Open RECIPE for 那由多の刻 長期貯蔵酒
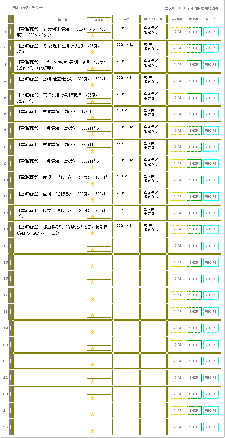Screen dimensions: 225x438 [x=211, y=229]
